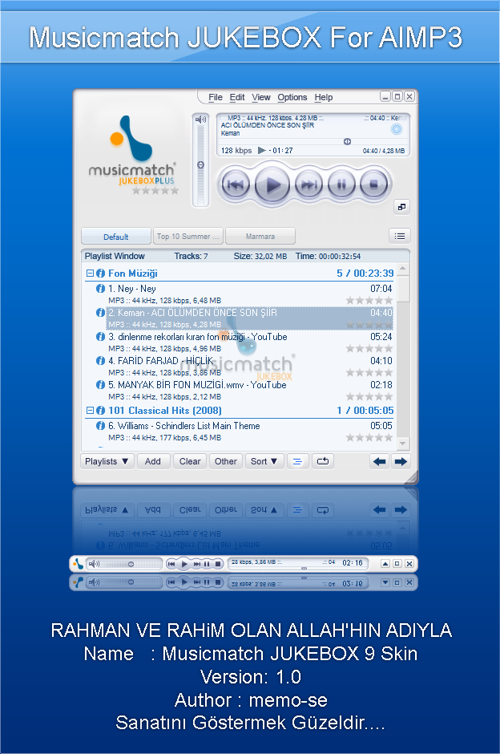
Task: Open the playlist menu list icon right of the playlist tabs
Action: 400,236
